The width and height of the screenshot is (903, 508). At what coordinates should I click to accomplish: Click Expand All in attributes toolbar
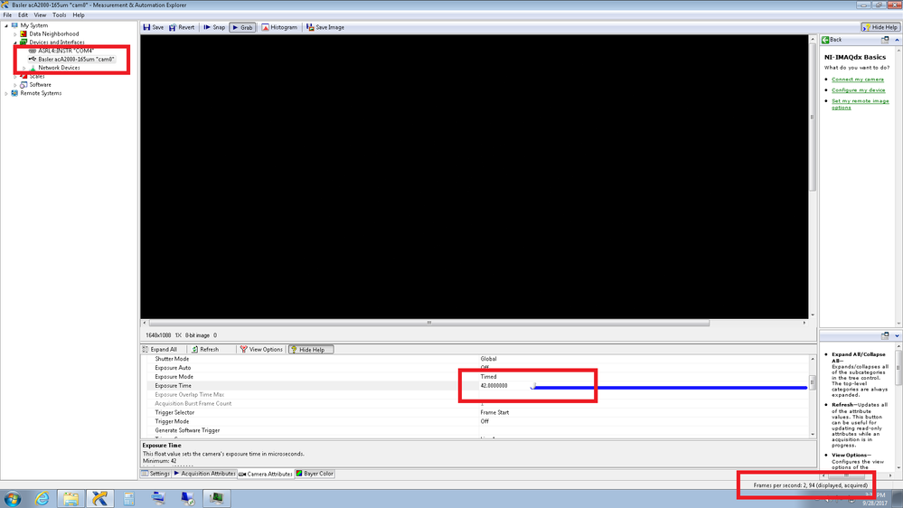(160, 349)
